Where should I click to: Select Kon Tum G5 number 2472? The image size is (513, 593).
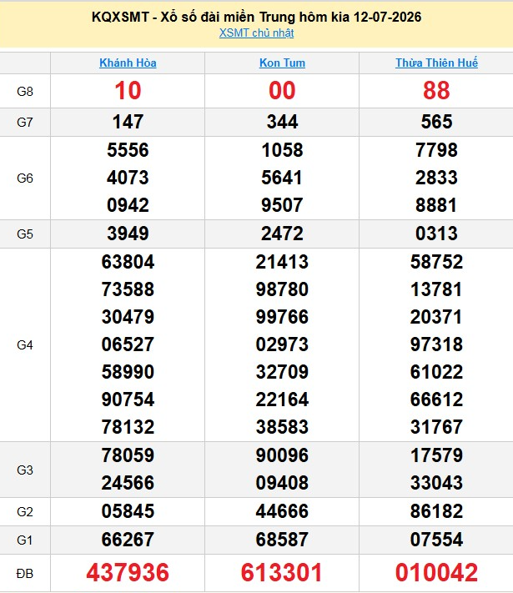point(282,234)
